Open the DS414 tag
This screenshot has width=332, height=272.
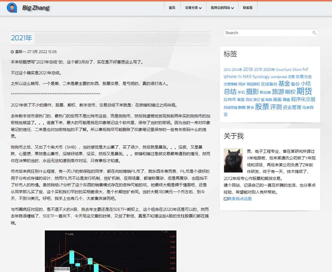tap(297, 70)
